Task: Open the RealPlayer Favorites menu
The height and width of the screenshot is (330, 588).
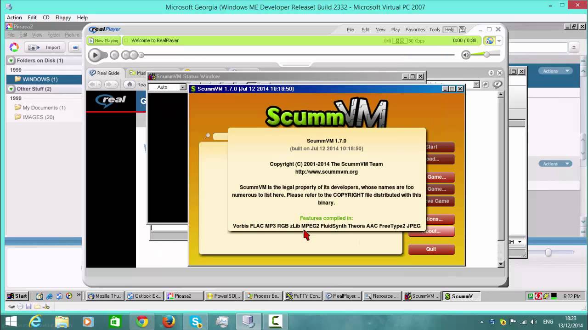Action: [x=415, y=29]
